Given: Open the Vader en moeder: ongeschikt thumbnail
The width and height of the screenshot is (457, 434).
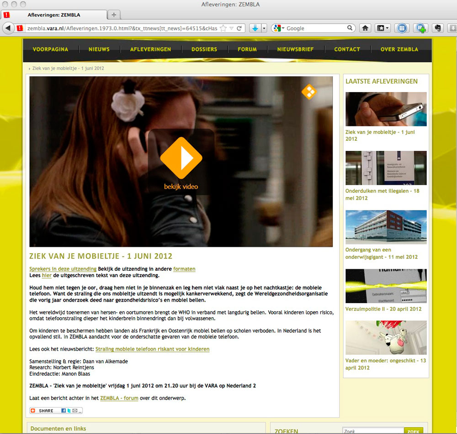Looking at the screenshot, I should [386, 338].
